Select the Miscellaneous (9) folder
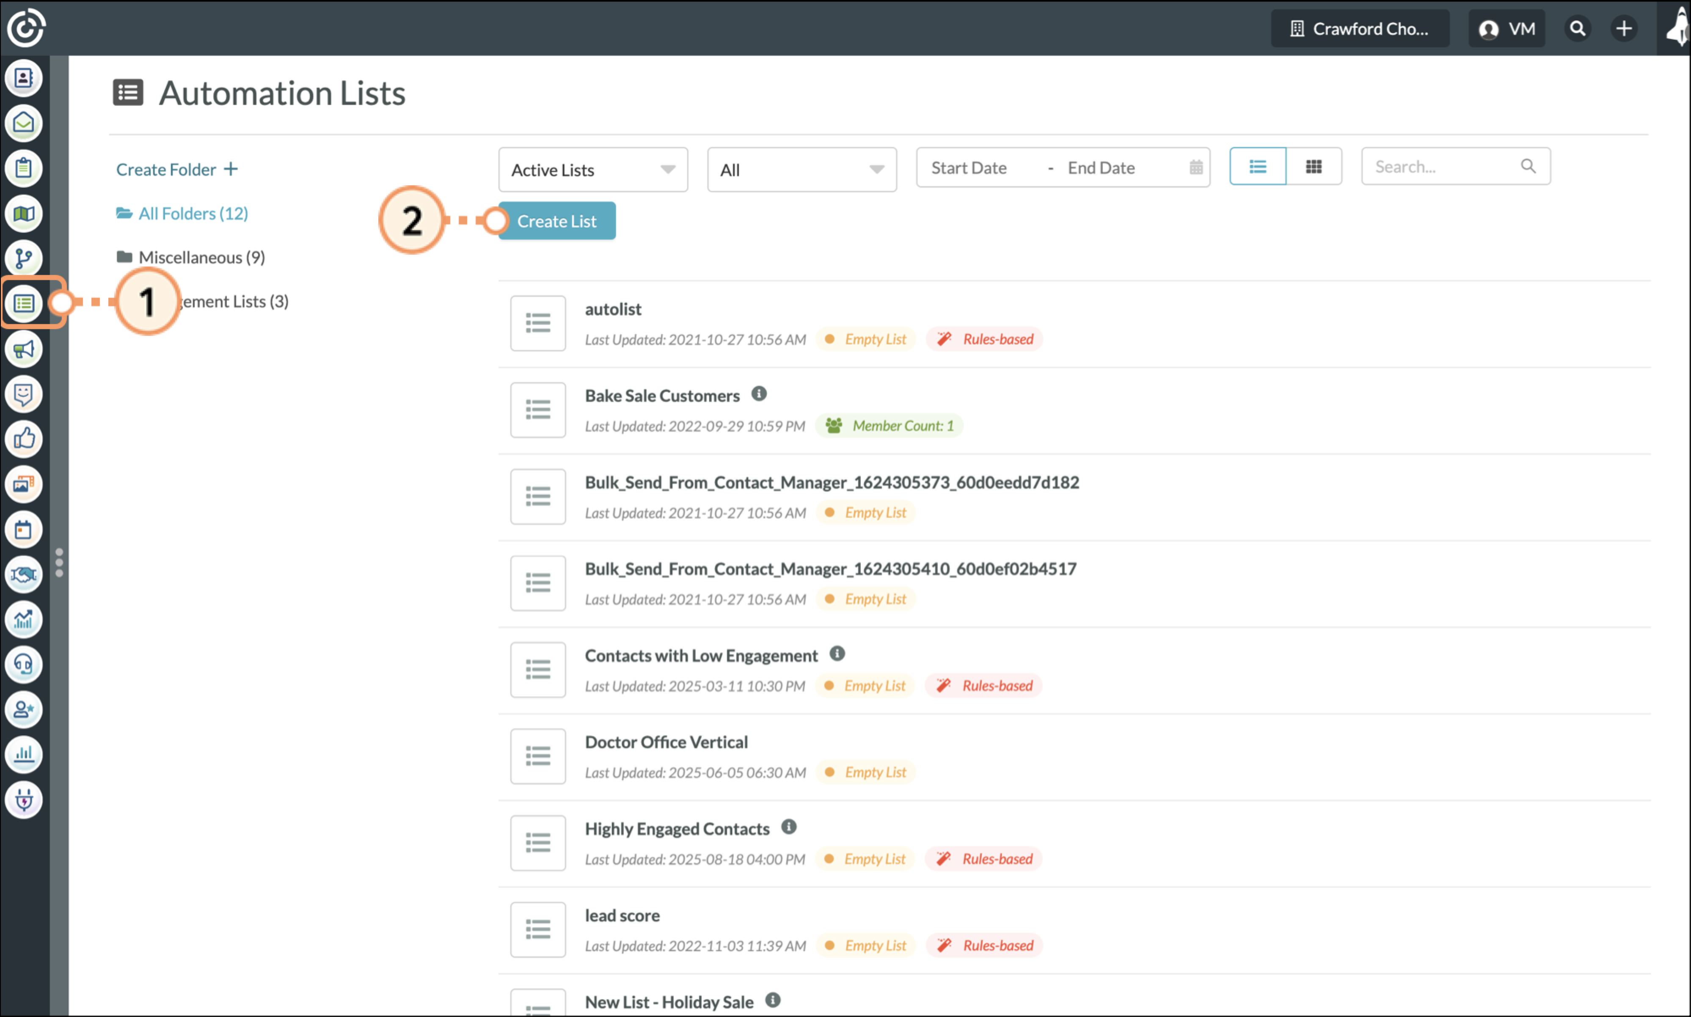The width and height of the screenshot is (1691, 1017). (x=201, y=257)
